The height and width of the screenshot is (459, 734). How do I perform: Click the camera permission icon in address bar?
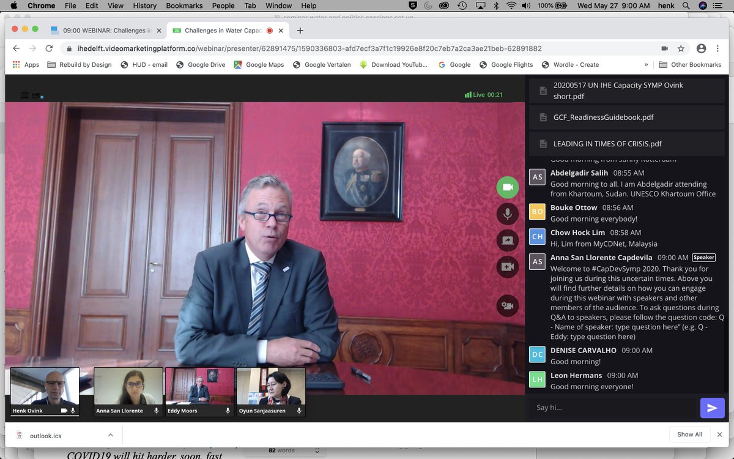click(x=664, y=48)
